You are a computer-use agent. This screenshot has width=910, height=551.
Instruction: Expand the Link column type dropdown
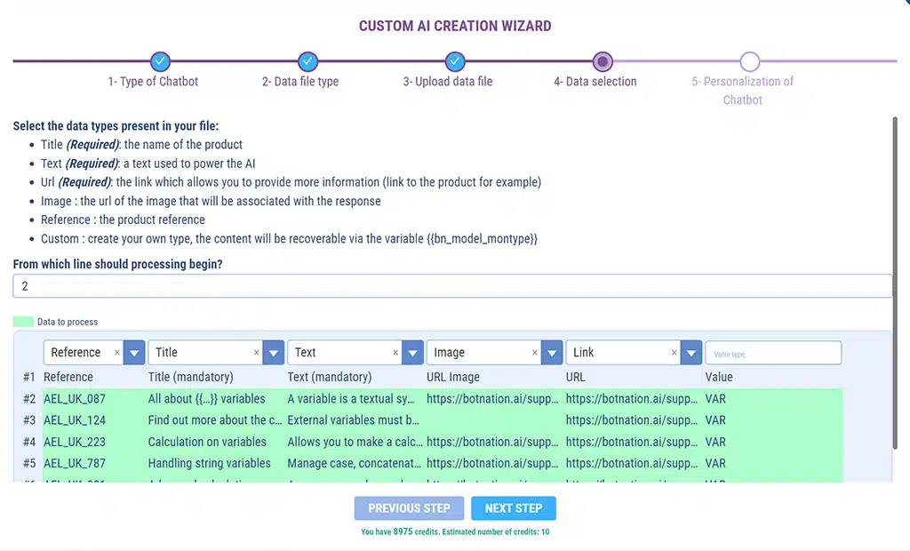(691, 353)
